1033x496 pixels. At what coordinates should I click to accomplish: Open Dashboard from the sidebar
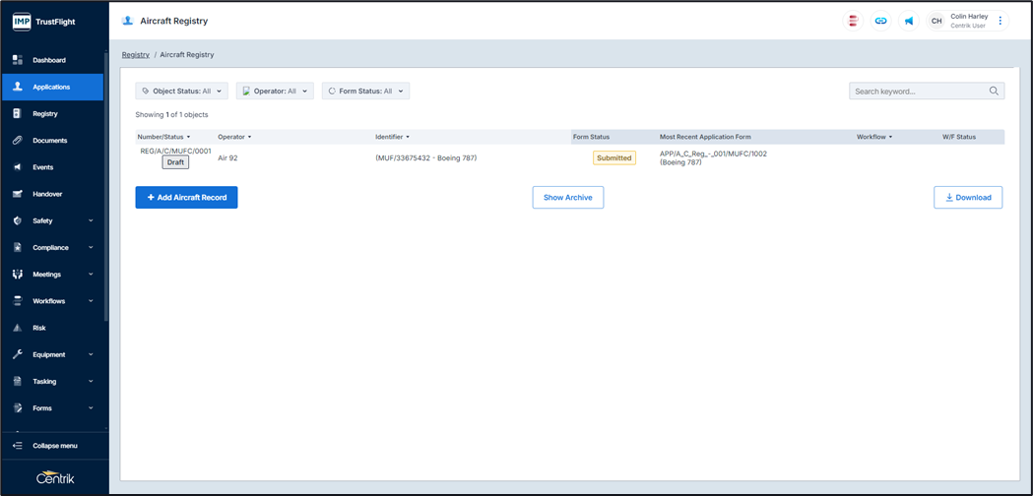coord(48,60)
